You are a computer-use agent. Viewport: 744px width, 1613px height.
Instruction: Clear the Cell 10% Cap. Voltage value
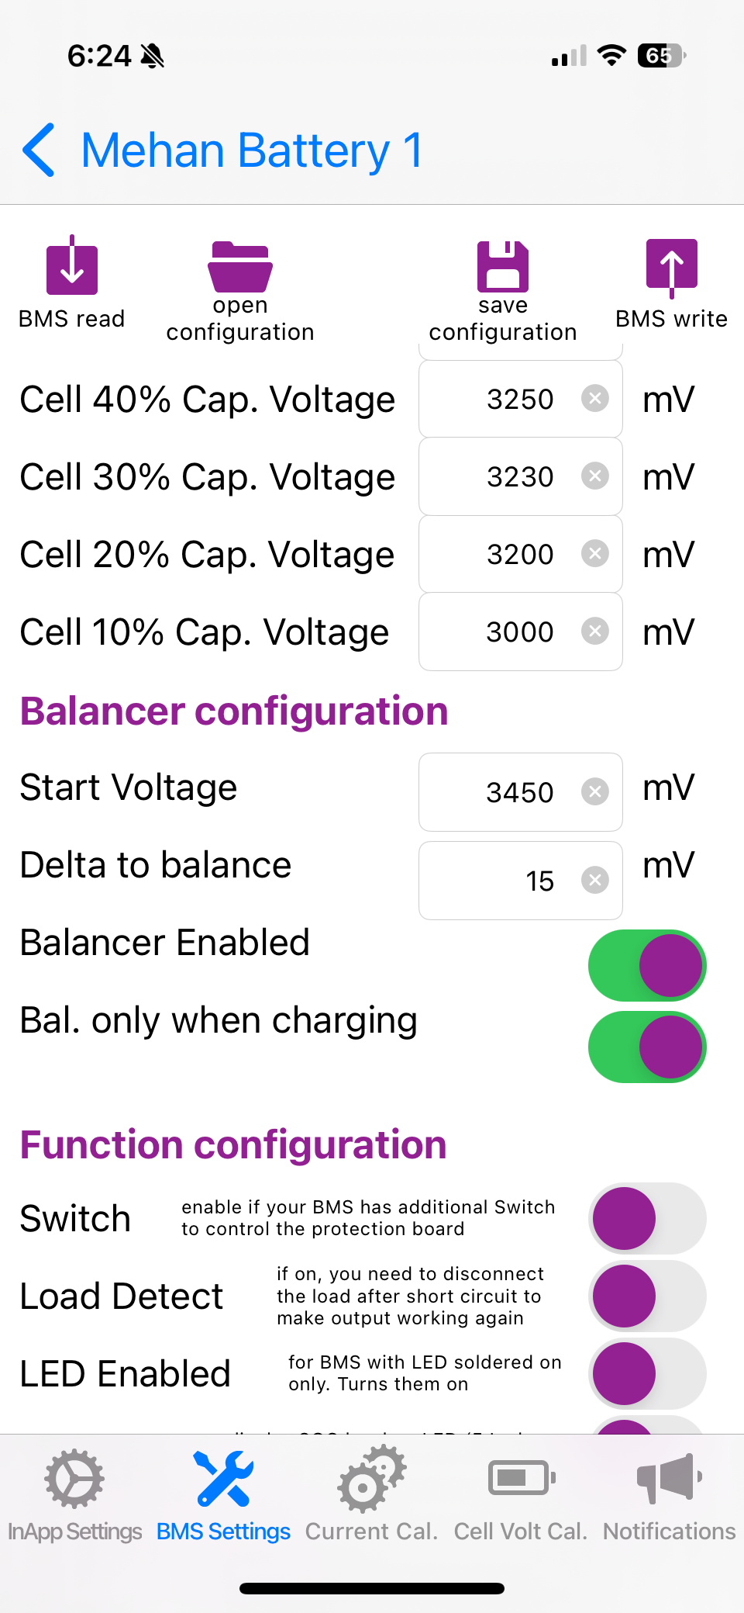tap(594, 632)
